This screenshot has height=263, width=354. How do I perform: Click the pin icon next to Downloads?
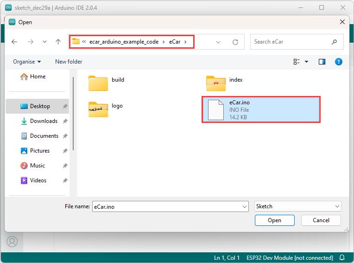click(x=65, y=121)
